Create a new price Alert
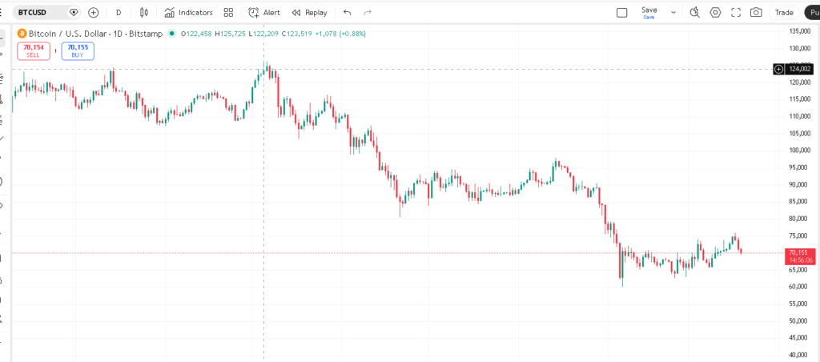 click(264, 12)
